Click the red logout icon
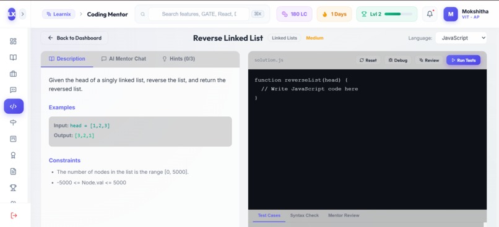The height and width of the screenshot is (227, 499). [14, 215]
